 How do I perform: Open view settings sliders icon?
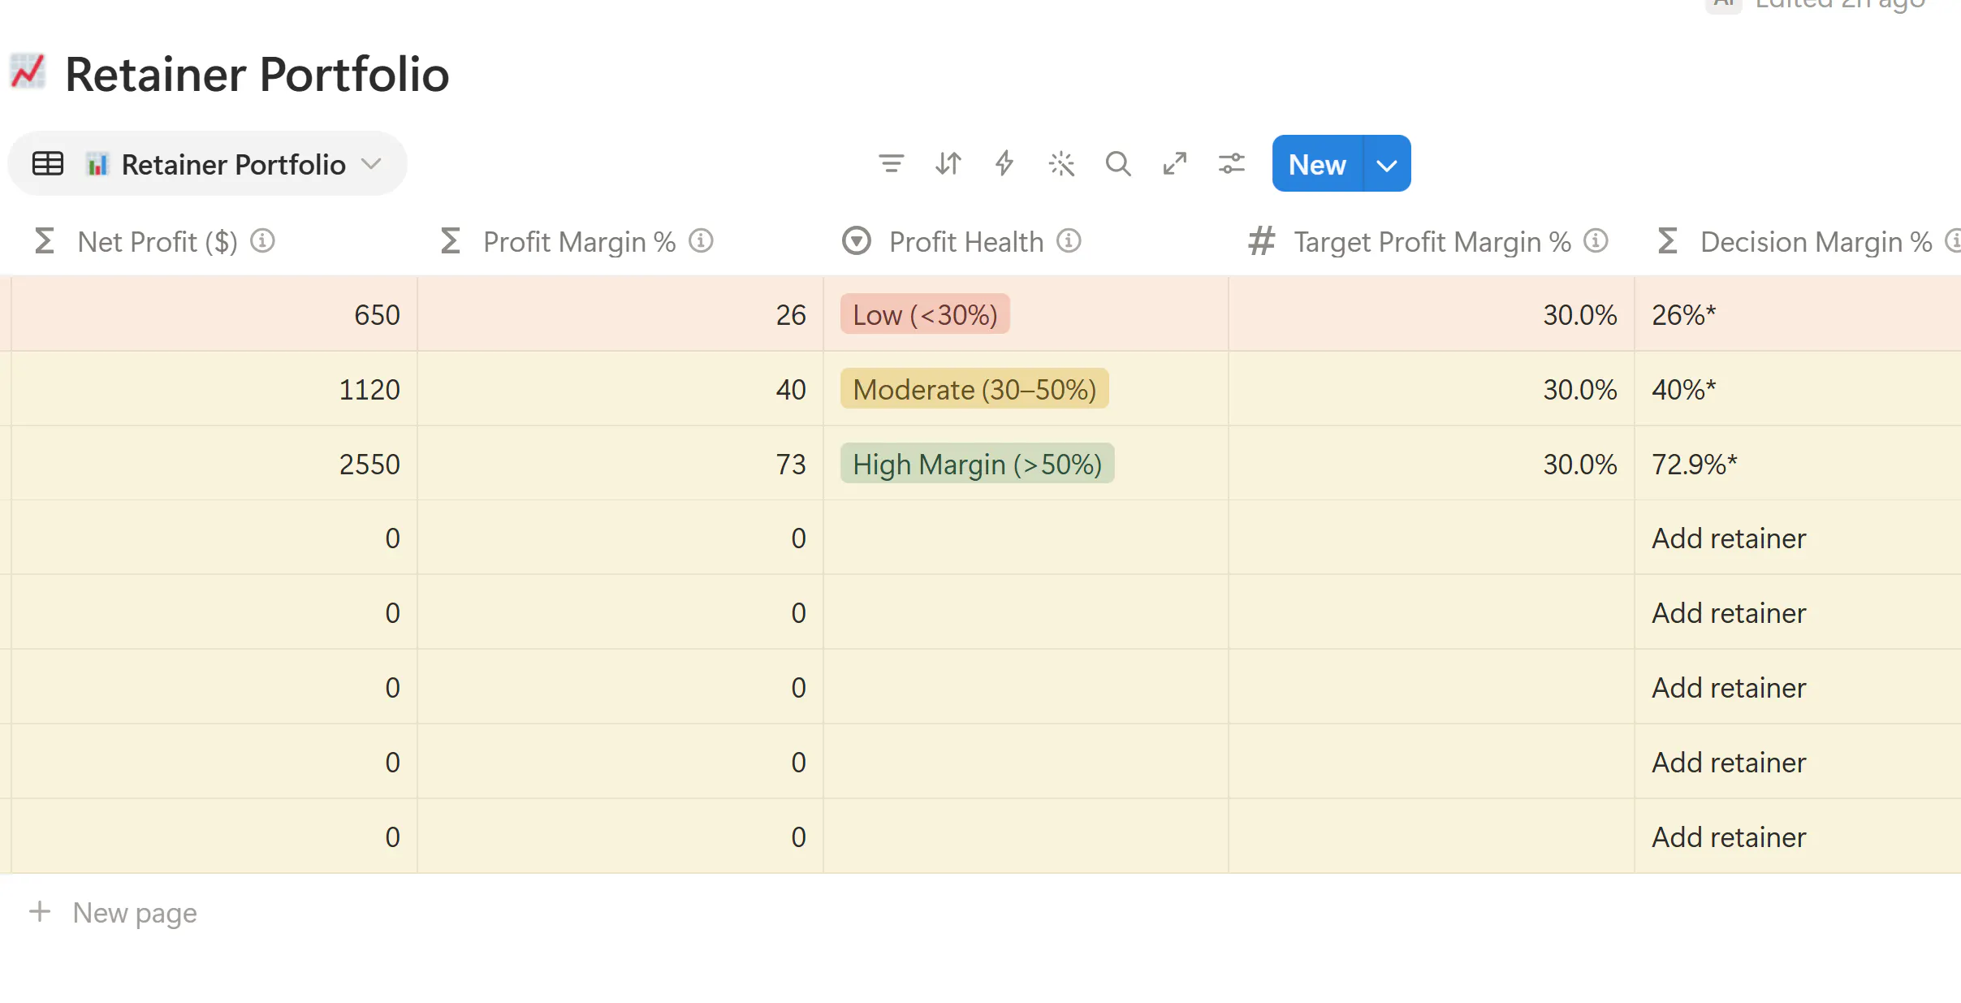click(1232, 164)
